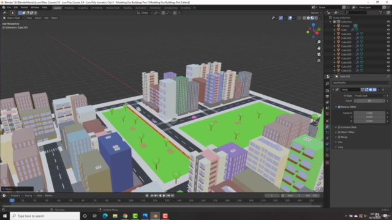Open the File menu

(x=9, y=7)
